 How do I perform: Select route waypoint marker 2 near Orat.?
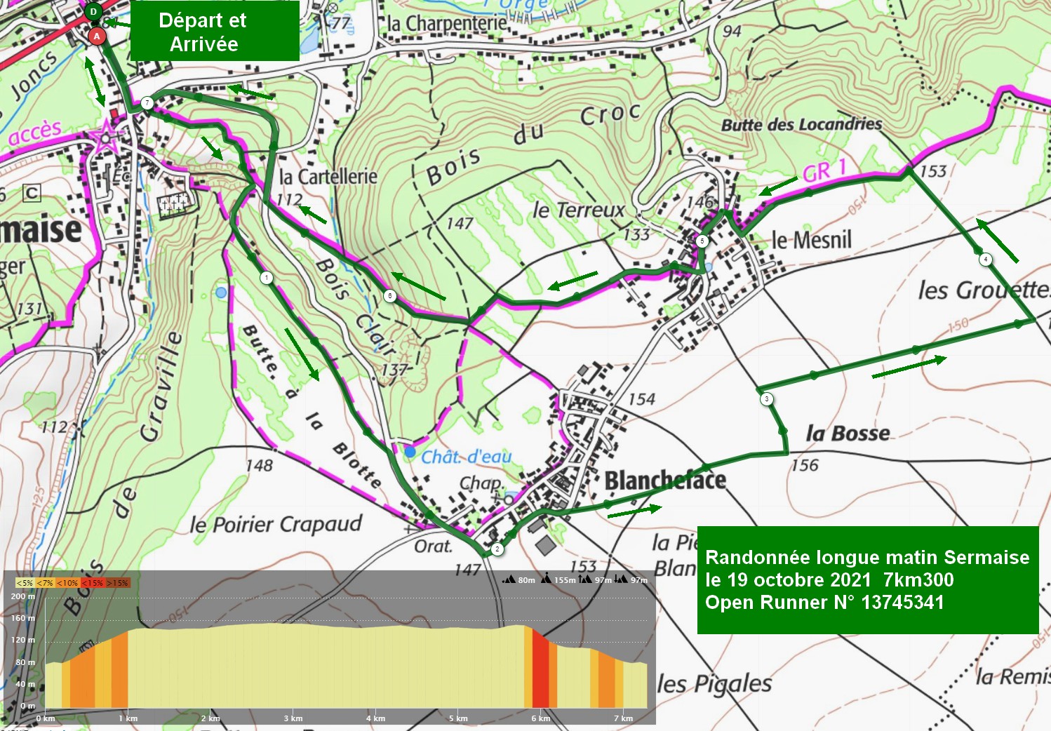(497, 549)
